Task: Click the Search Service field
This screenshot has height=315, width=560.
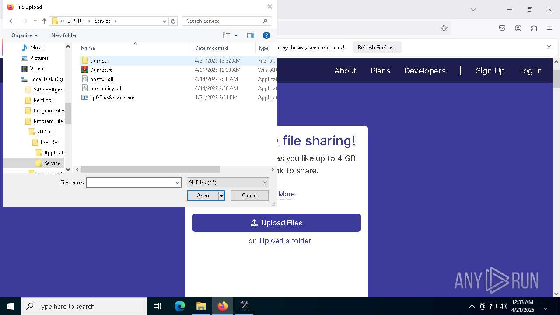Action: click(x=227, y=21)
